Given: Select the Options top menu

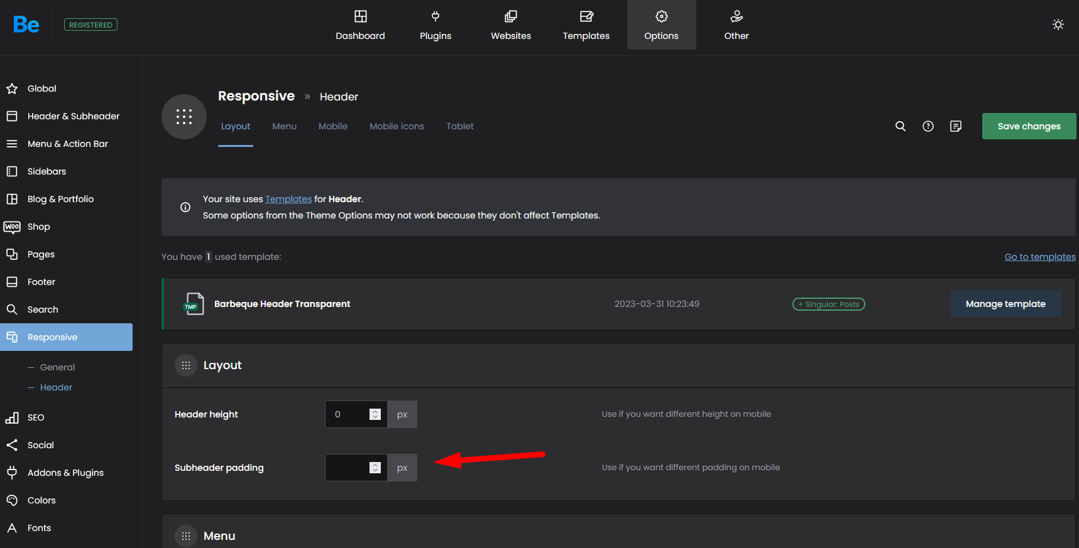Looking at the screenshot, I should (x=661, y=25).
